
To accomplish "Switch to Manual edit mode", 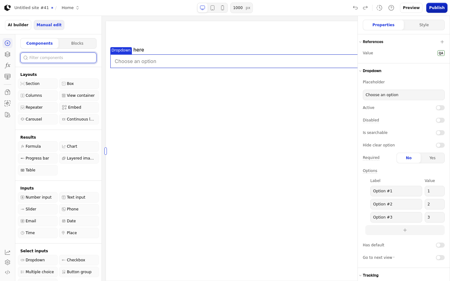I will (x=49, y=25).
